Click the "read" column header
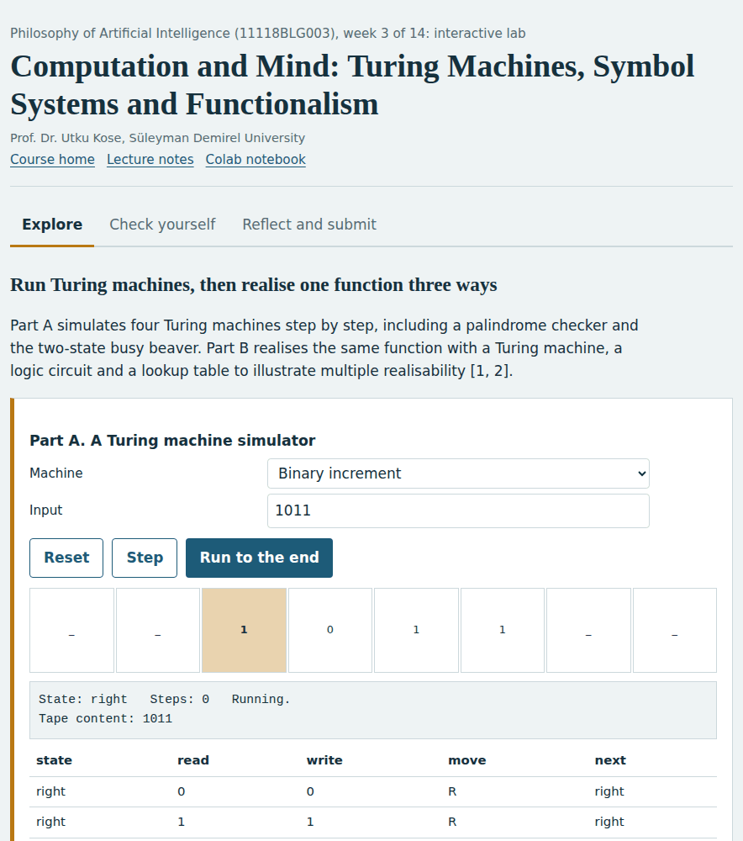 tap(193, 760)
